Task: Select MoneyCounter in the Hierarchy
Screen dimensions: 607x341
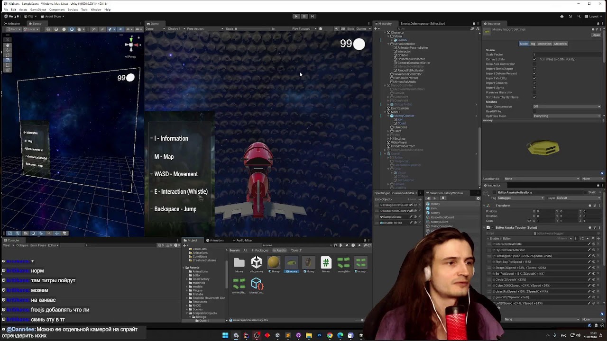Action: click(x=404, y=116)
